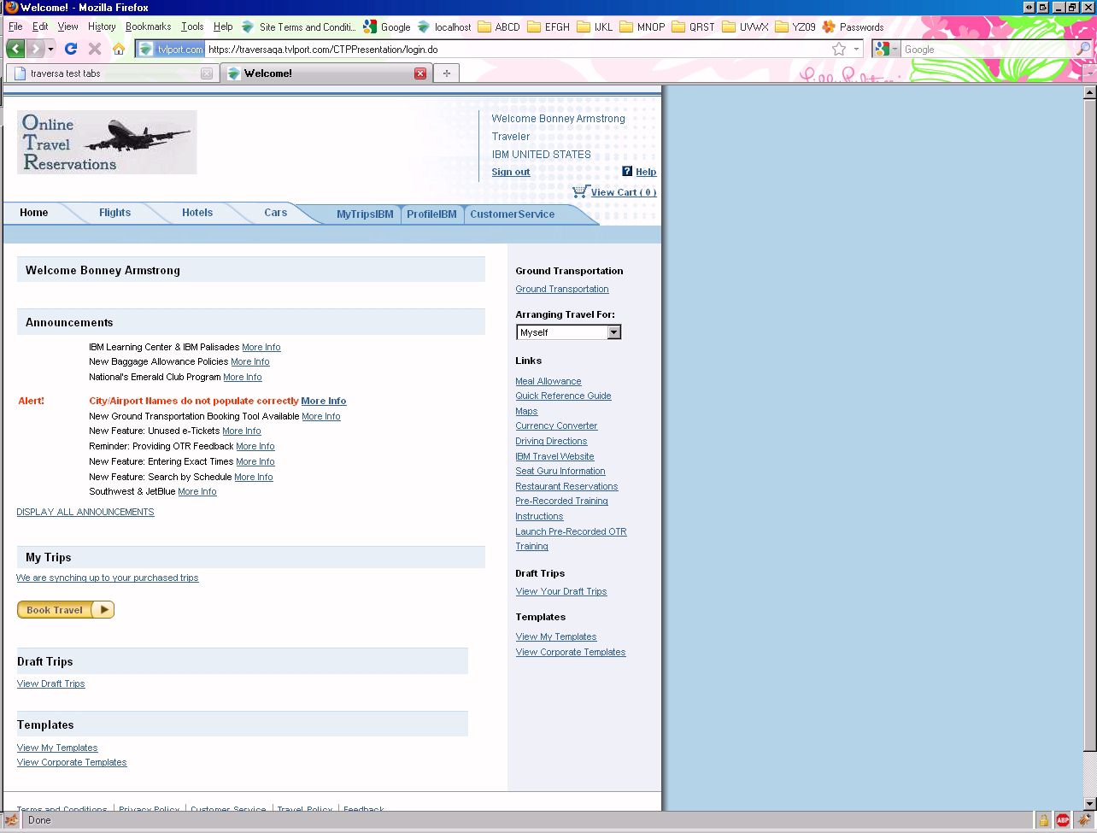Click the Adblock Plus status bar icon
The height and width of the screenshot is (833, 1097).
(x=1063, y=820)
